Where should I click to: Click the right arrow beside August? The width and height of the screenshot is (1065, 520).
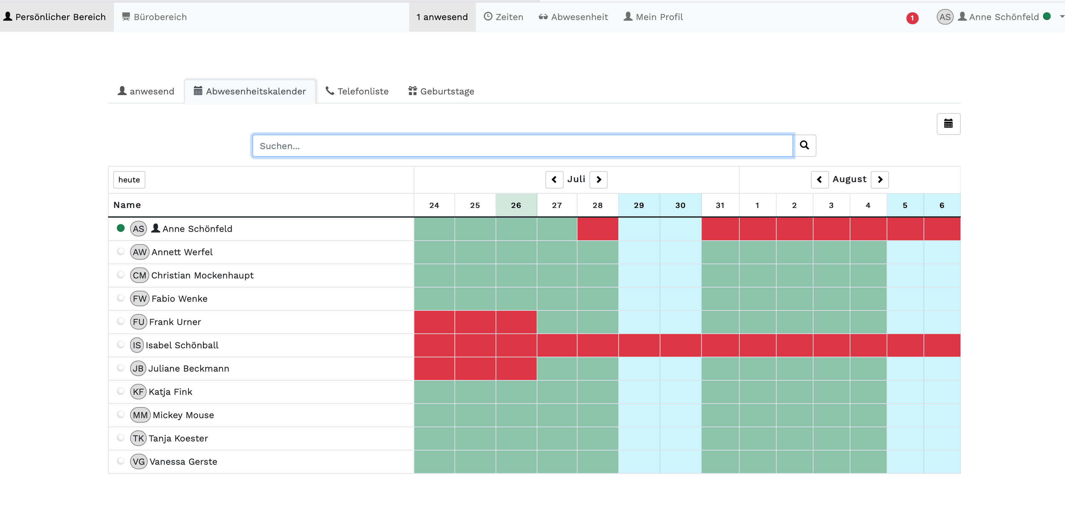pos(880,180)
